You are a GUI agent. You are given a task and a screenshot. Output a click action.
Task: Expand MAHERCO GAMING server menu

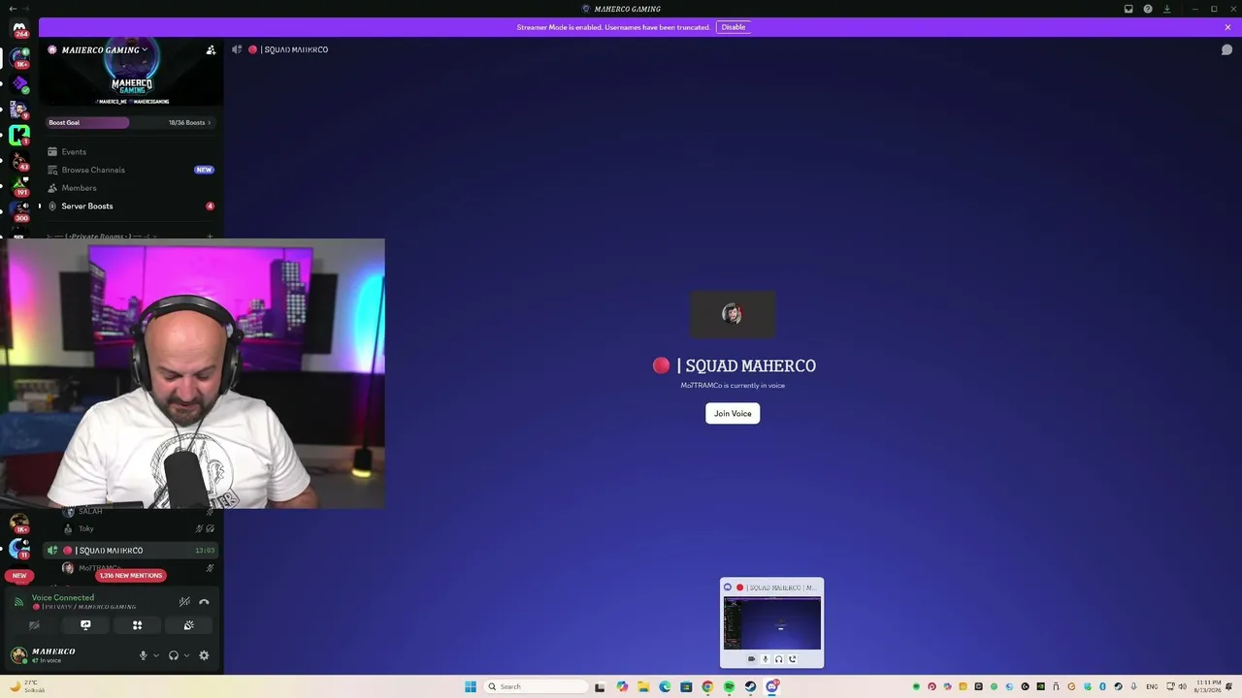pos(104,50)
